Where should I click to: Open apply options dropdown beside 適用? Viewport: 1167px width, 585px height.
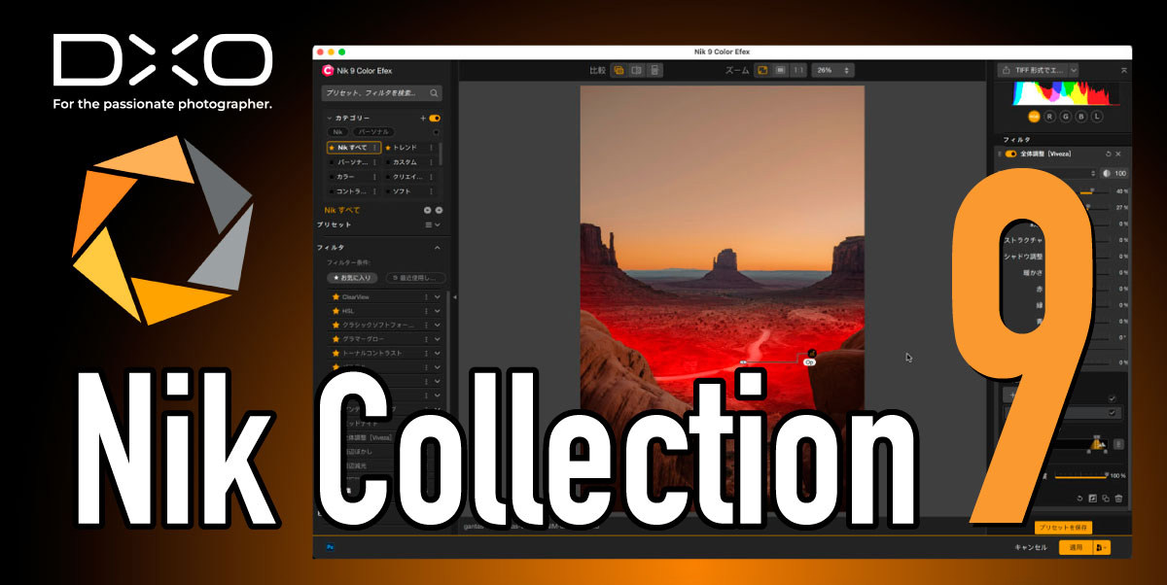click(1102, 547)
